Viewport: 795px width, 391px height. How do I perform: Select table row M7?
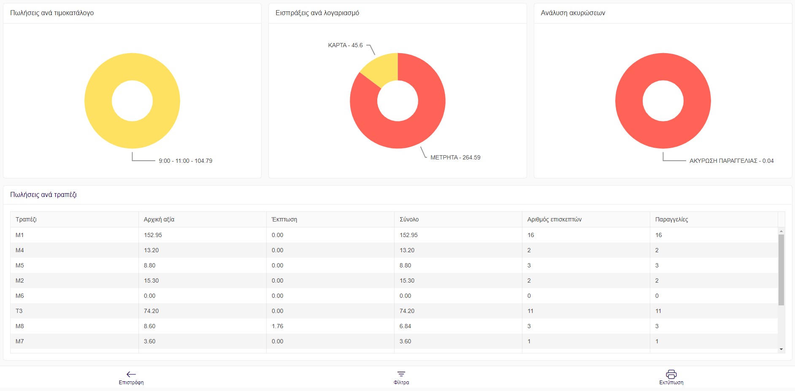394,341
